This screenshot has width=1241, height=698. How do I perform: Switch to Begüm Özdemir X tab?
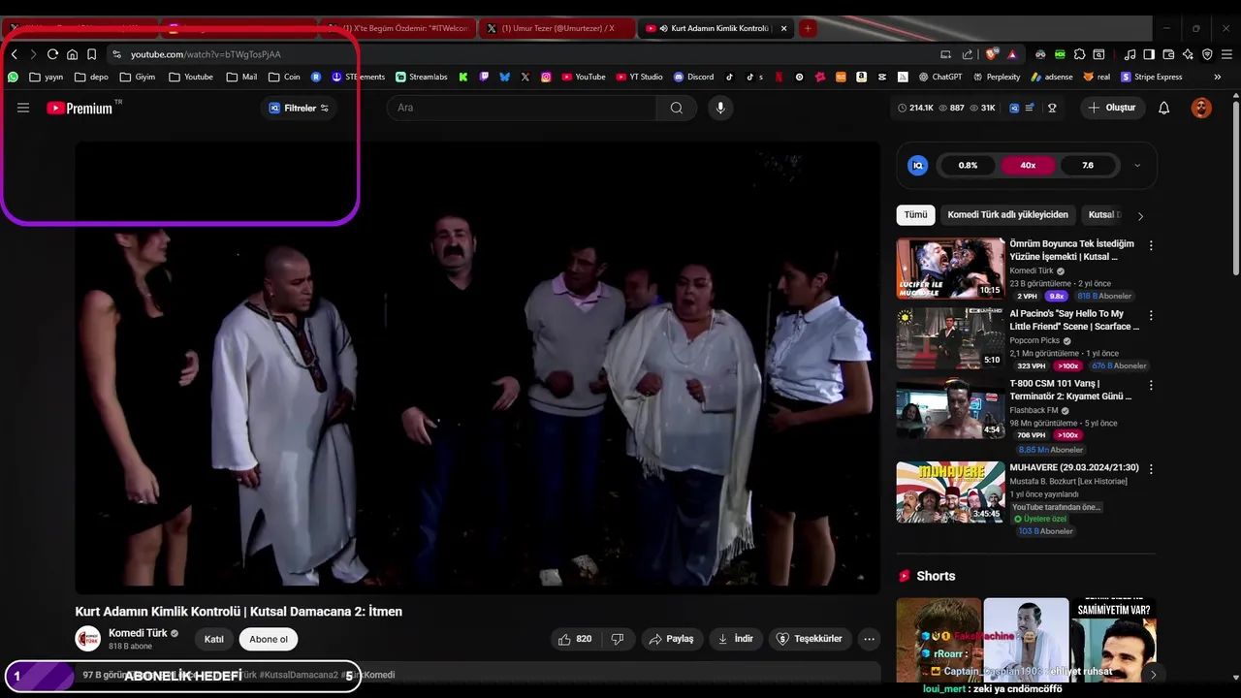pos(398,28)
